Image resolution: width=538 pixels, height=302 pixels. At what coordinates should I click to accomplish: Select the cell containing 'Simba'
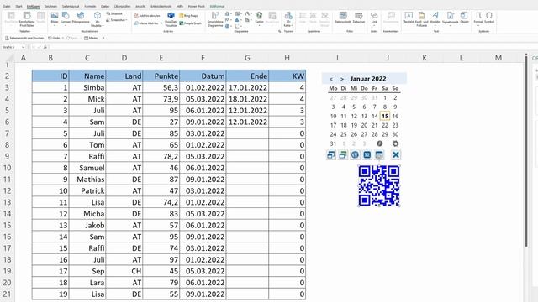(x=87, y=87)
